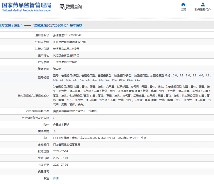Click the bullet icon beside 注
The width and height of the screenshot is (214, 184).
44,178
